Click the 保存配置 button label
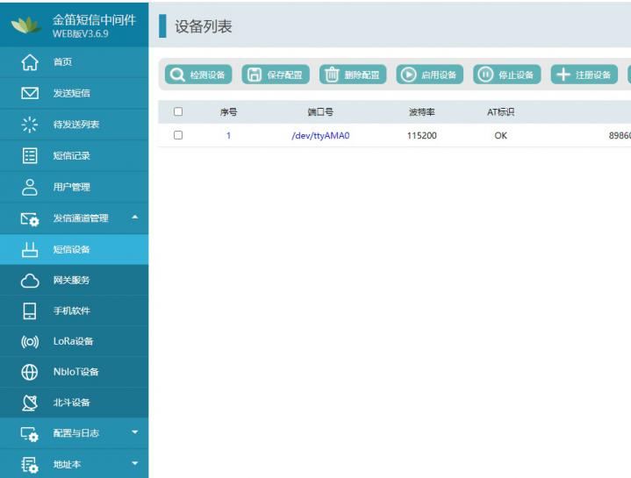Screen dimensions: 631x478 click(284, 75)
